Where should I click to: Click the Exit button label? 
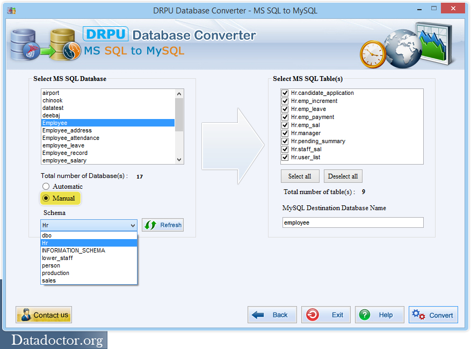(x=337, y=315)
